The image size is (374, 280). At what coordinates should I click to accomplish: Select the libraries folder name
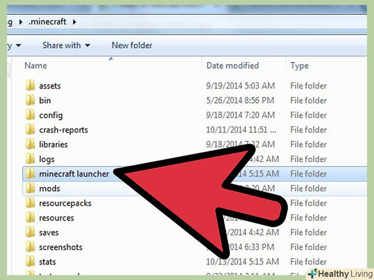(x=53, y=144)
